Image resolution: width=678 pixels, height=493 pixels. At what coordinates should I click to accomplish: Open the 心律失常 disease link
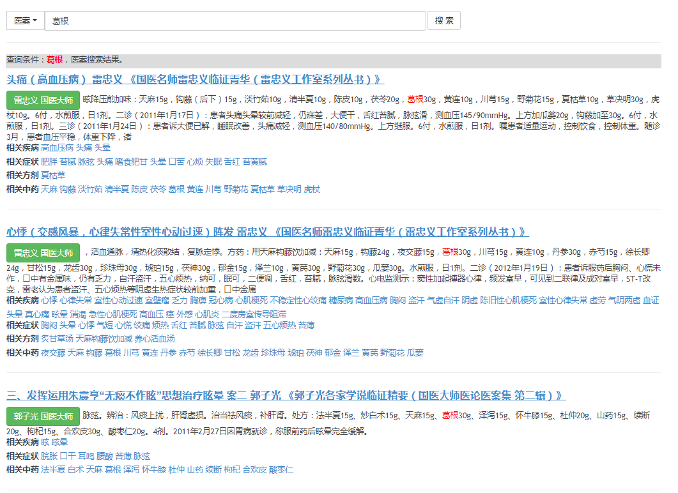[75, 300]
